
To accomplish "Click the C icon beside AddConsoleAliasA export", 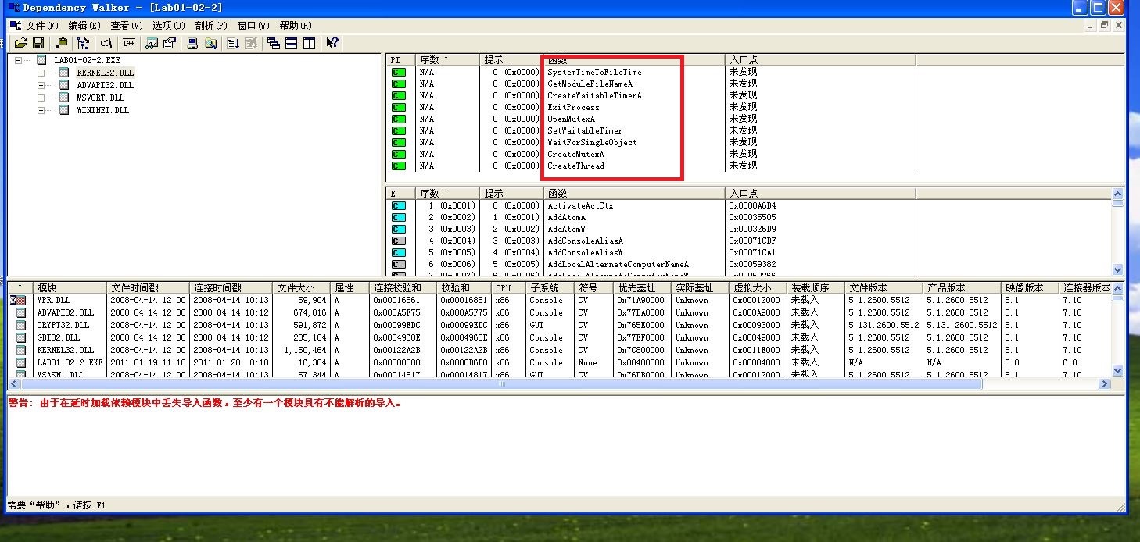I will tap(399, 241).
